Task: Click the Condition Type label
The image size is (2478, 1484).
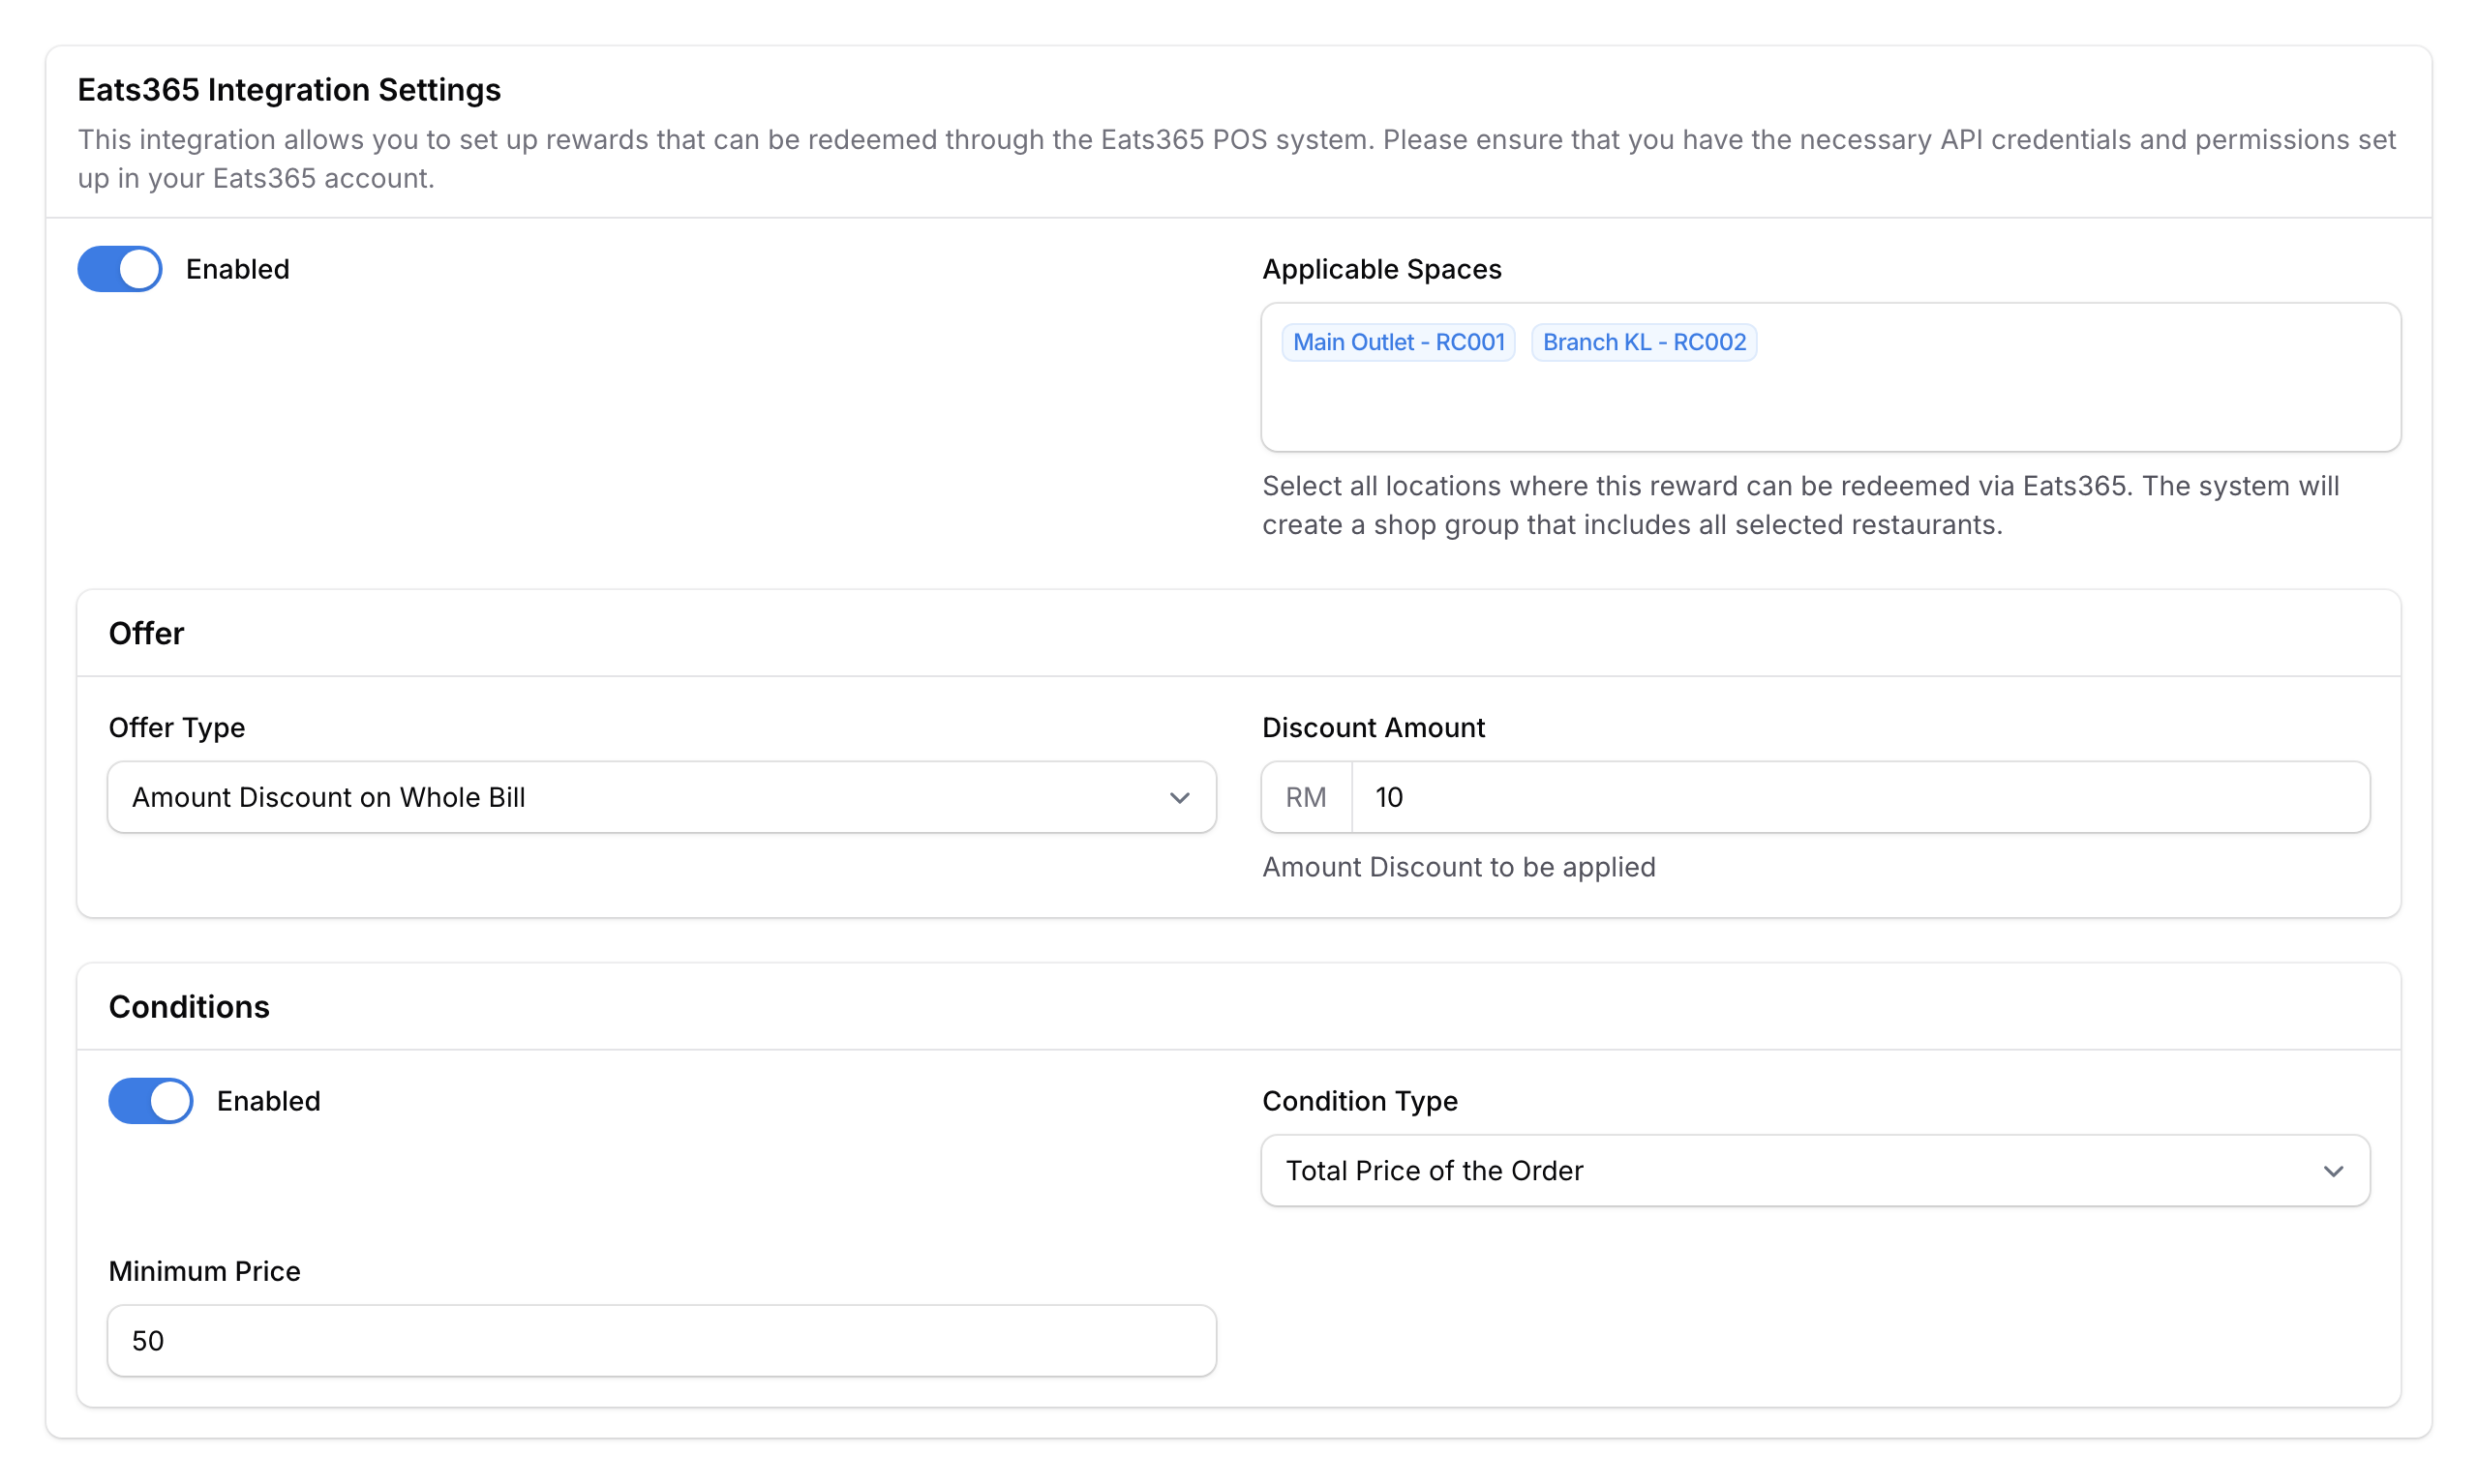Action: 1360,1101
